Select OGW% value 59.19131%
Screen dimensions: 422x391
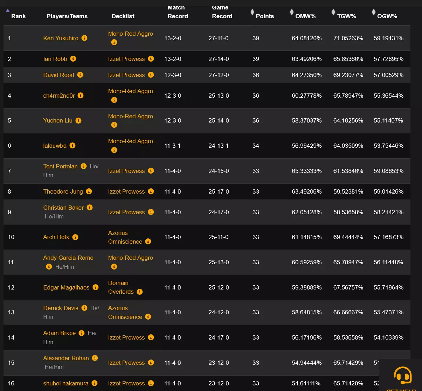click(x=389, y=38)
